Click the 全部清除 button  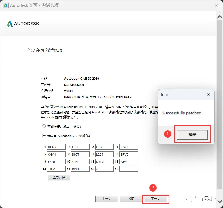click(x=59, y=178)
